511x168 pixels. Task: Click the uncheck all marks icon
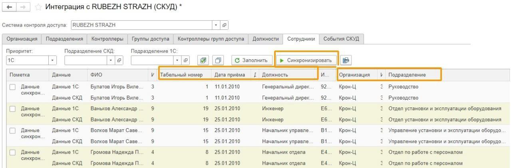218,61
